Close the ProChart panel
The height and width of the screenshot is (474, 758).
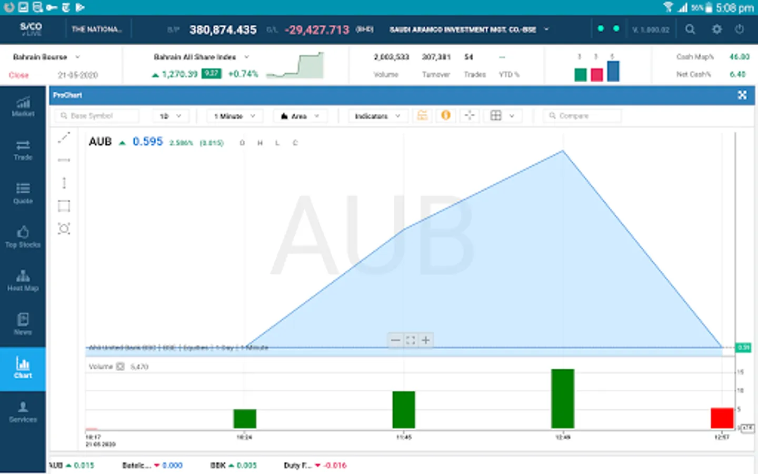[742, 95]
